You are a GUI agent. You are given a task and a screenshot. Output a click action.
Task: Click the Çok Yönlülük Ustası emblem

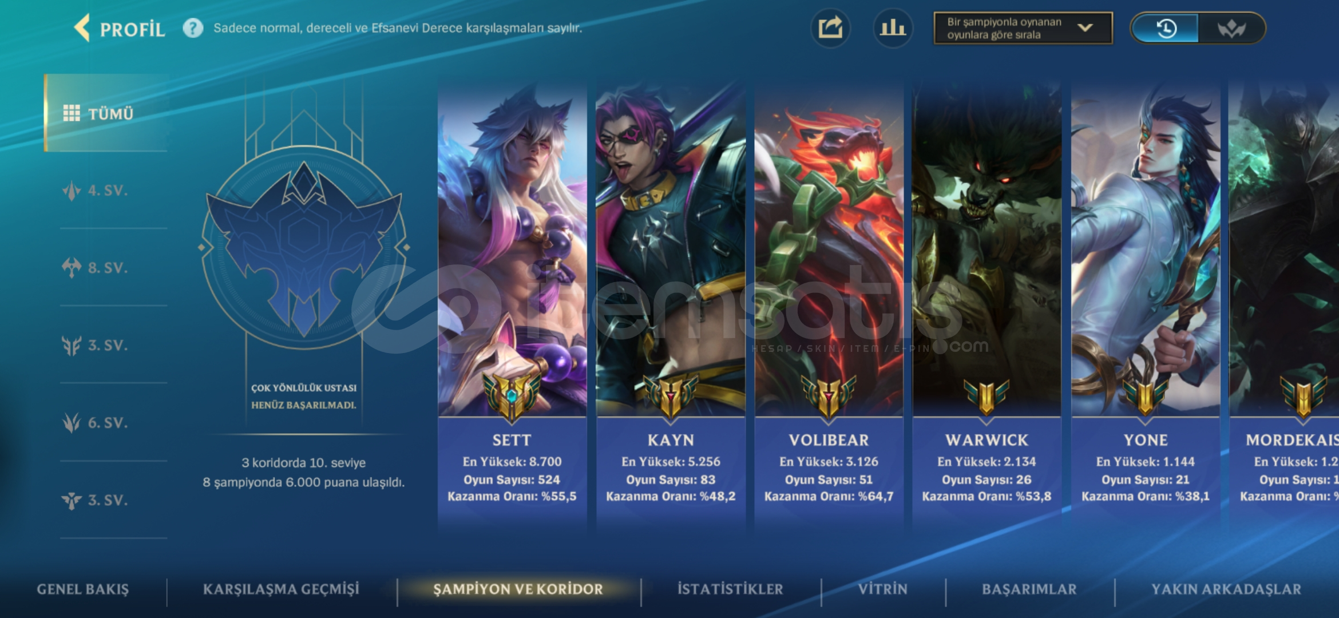[x=304, y=247]
